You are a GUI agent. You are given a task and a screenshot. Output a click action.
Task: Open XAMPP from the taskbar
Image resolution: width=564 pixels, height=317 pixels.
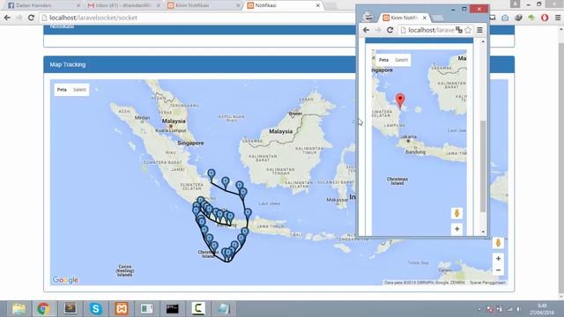122,309
